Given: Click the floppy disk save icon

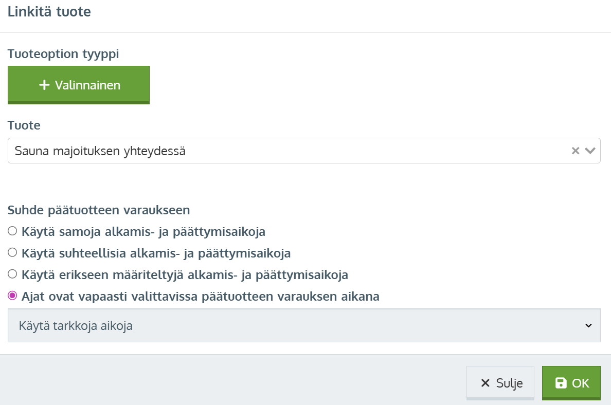Looking at the screenshot, I should click(561, 383).
